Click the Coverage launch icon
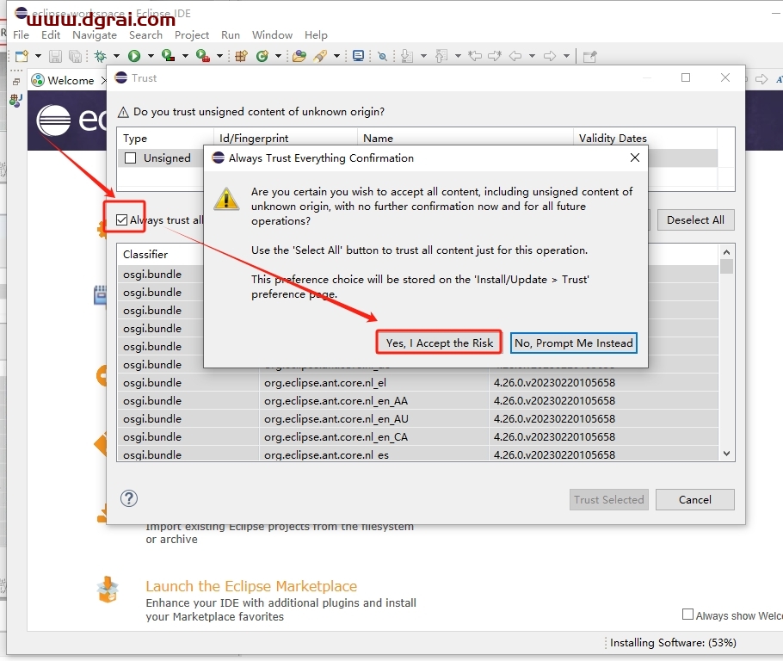 [x=169, y=56]
